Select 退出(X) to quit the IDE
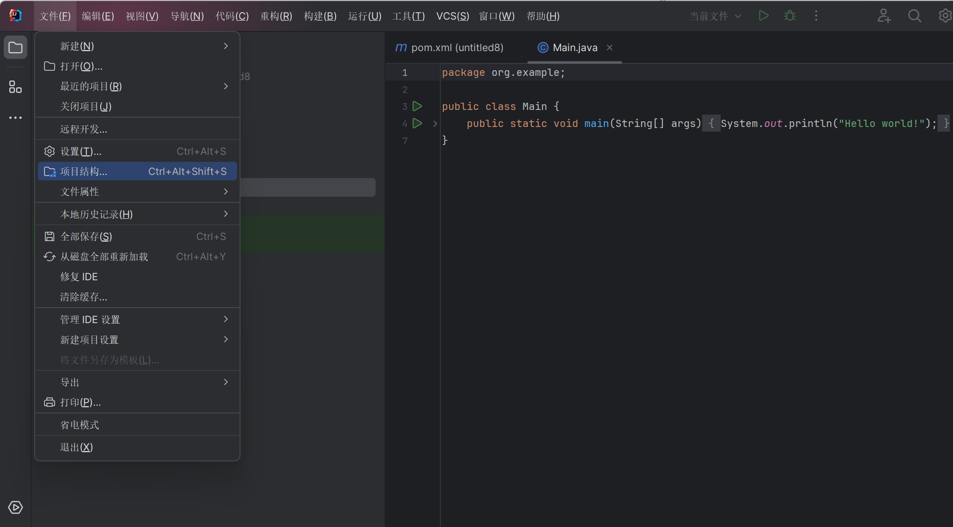The image size is (953, 527). click(137, 447)
